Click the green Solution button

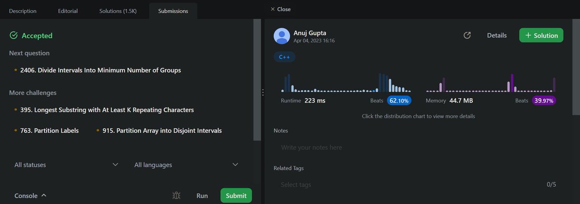point(541,36)
